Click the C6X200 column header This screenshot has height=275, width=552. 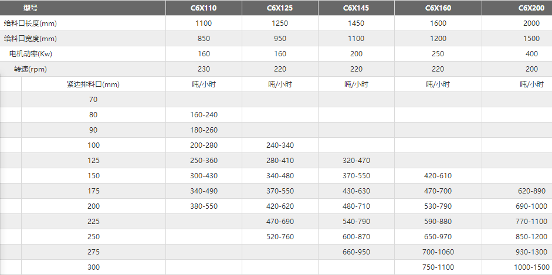(x=517, y=8)
